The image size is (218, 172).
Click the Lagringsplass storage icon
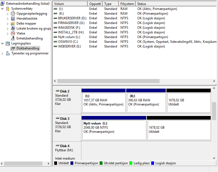tap(8, 43)
